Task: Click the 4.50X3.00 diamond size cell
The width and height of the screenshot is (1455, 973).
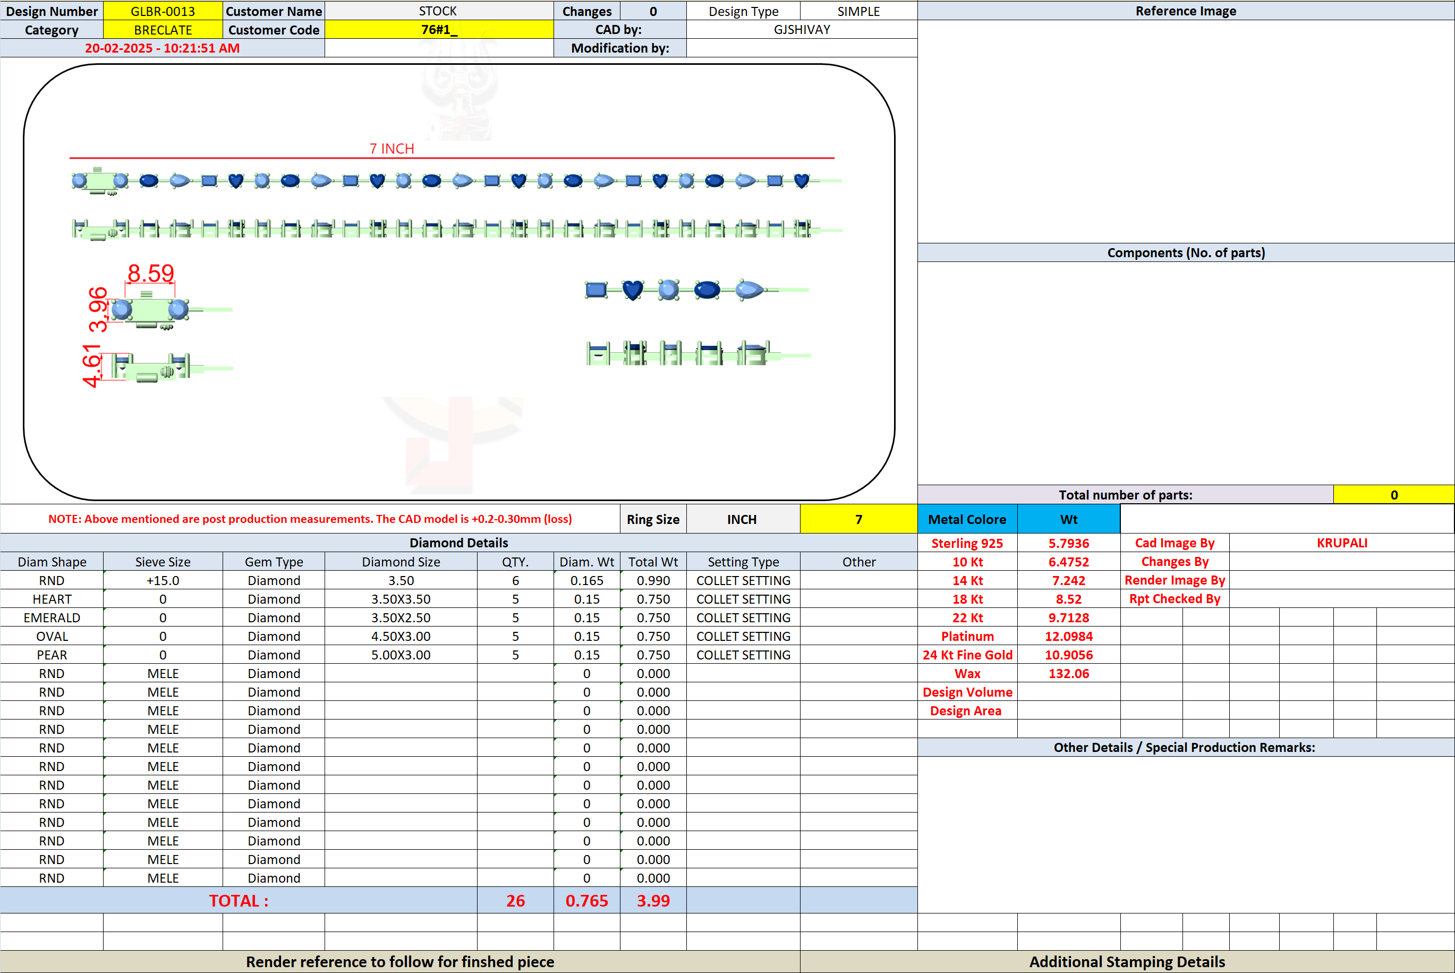Action: [x=401, y=636]
